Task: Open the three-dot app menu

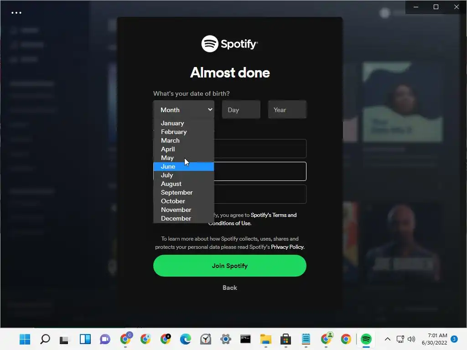Action: (16, 13)
